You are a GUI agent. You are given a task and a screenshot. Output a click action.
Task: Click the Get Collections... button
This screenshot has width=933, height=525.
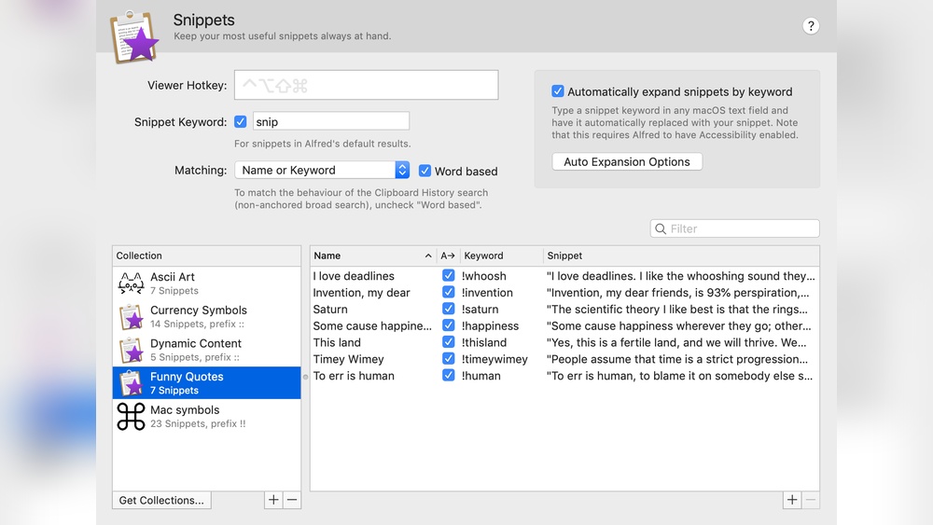[161, 500]
